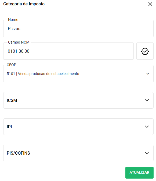The height and width of the screenshot is (181, 156).
Task: Expand PIS/COFINS section using its chevron
Action: tap(147, 153)
